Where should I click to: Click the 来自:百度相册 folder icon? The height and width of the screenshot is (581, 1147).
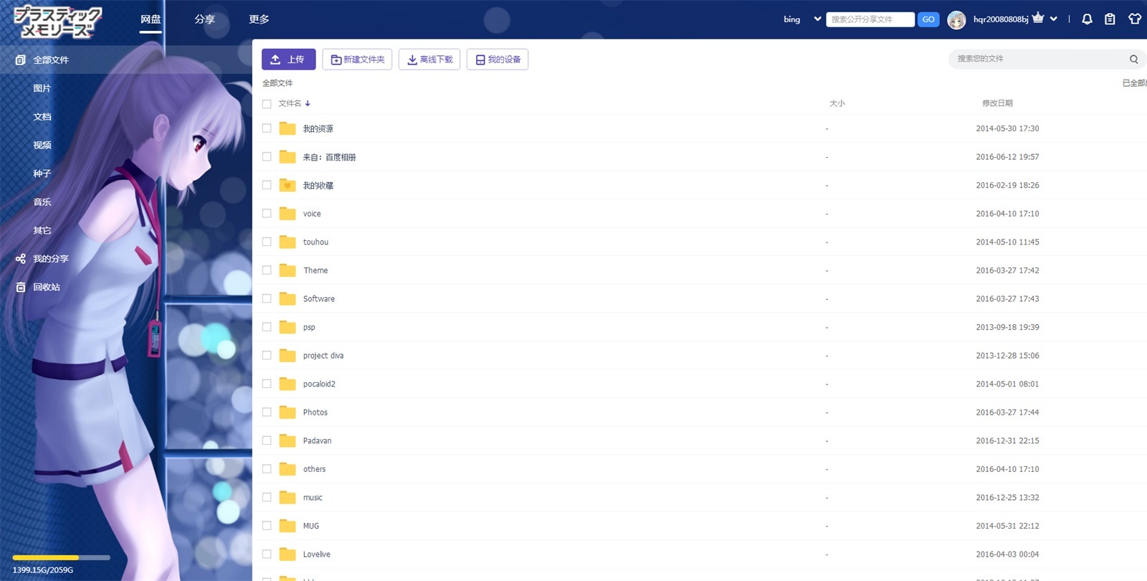287,157
